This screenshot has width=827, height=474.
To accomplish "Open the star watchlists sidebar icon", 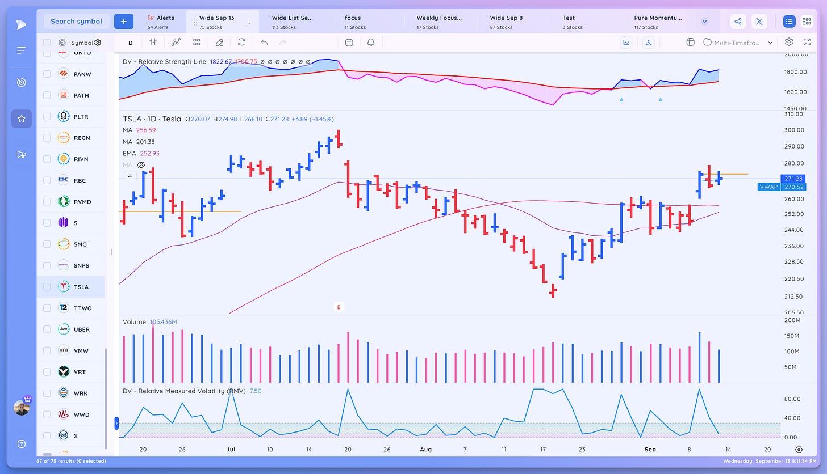I will pyautogui.click(x=22, y=118).
